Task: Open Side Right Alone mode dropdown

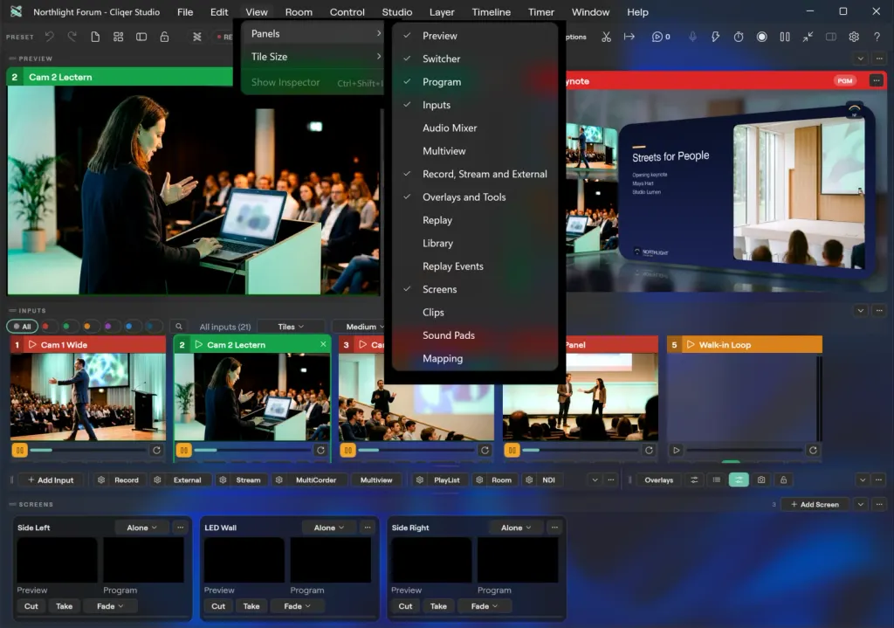Action: point(516,528)
